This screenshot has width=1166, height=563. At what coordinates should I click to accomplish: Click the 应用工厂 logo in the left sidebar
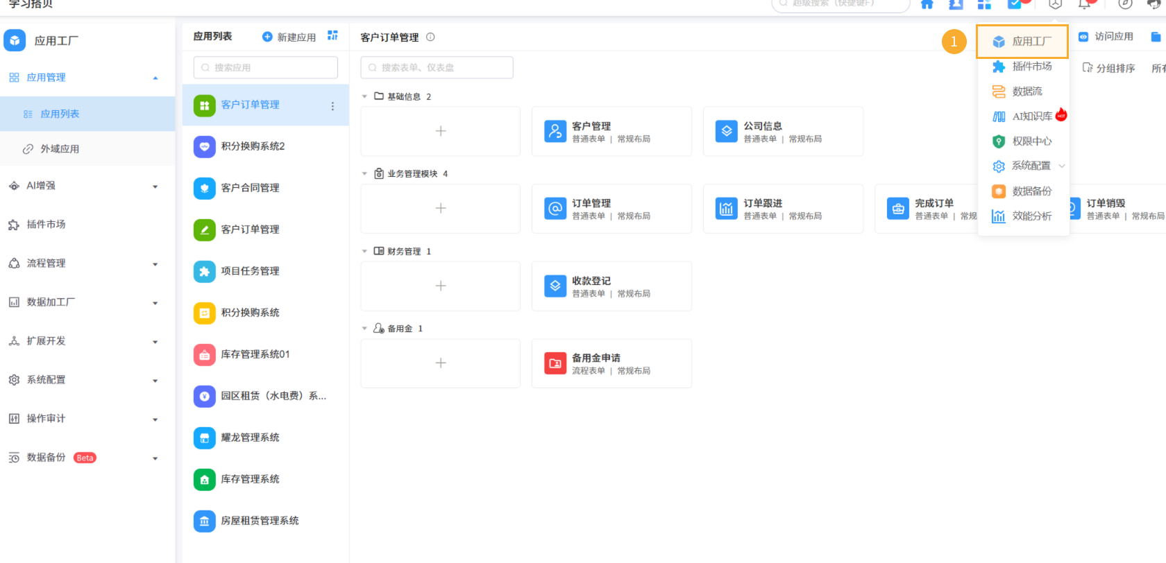click(15, 40)
